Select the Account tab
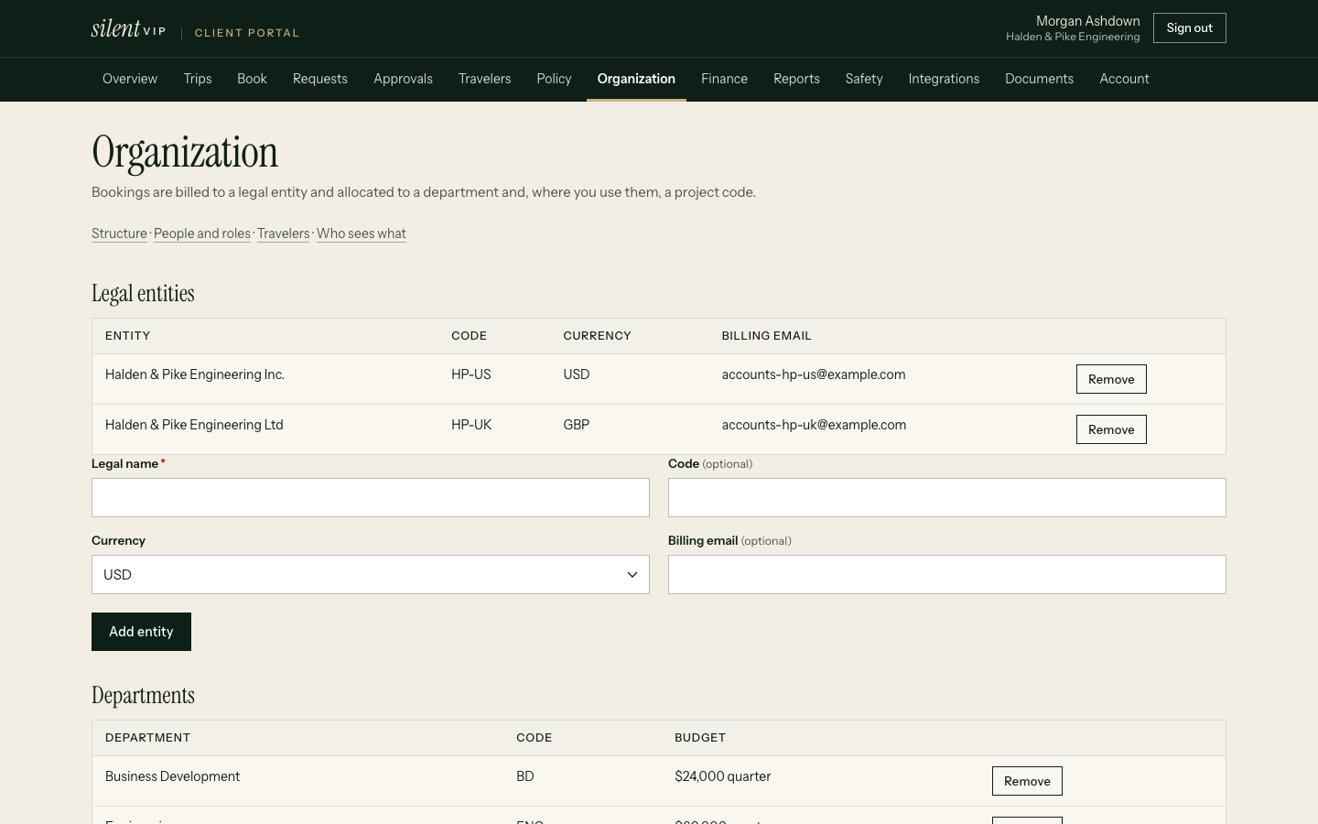 tap(1124, 79)
